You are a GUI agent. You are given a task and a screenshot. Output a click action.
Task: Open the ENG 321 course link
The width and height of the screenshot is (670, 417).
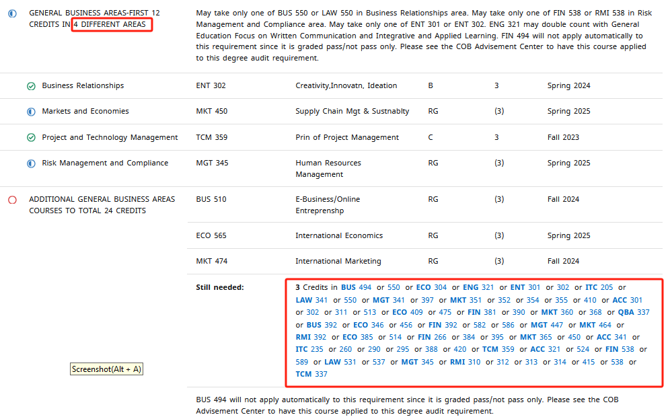478,287
